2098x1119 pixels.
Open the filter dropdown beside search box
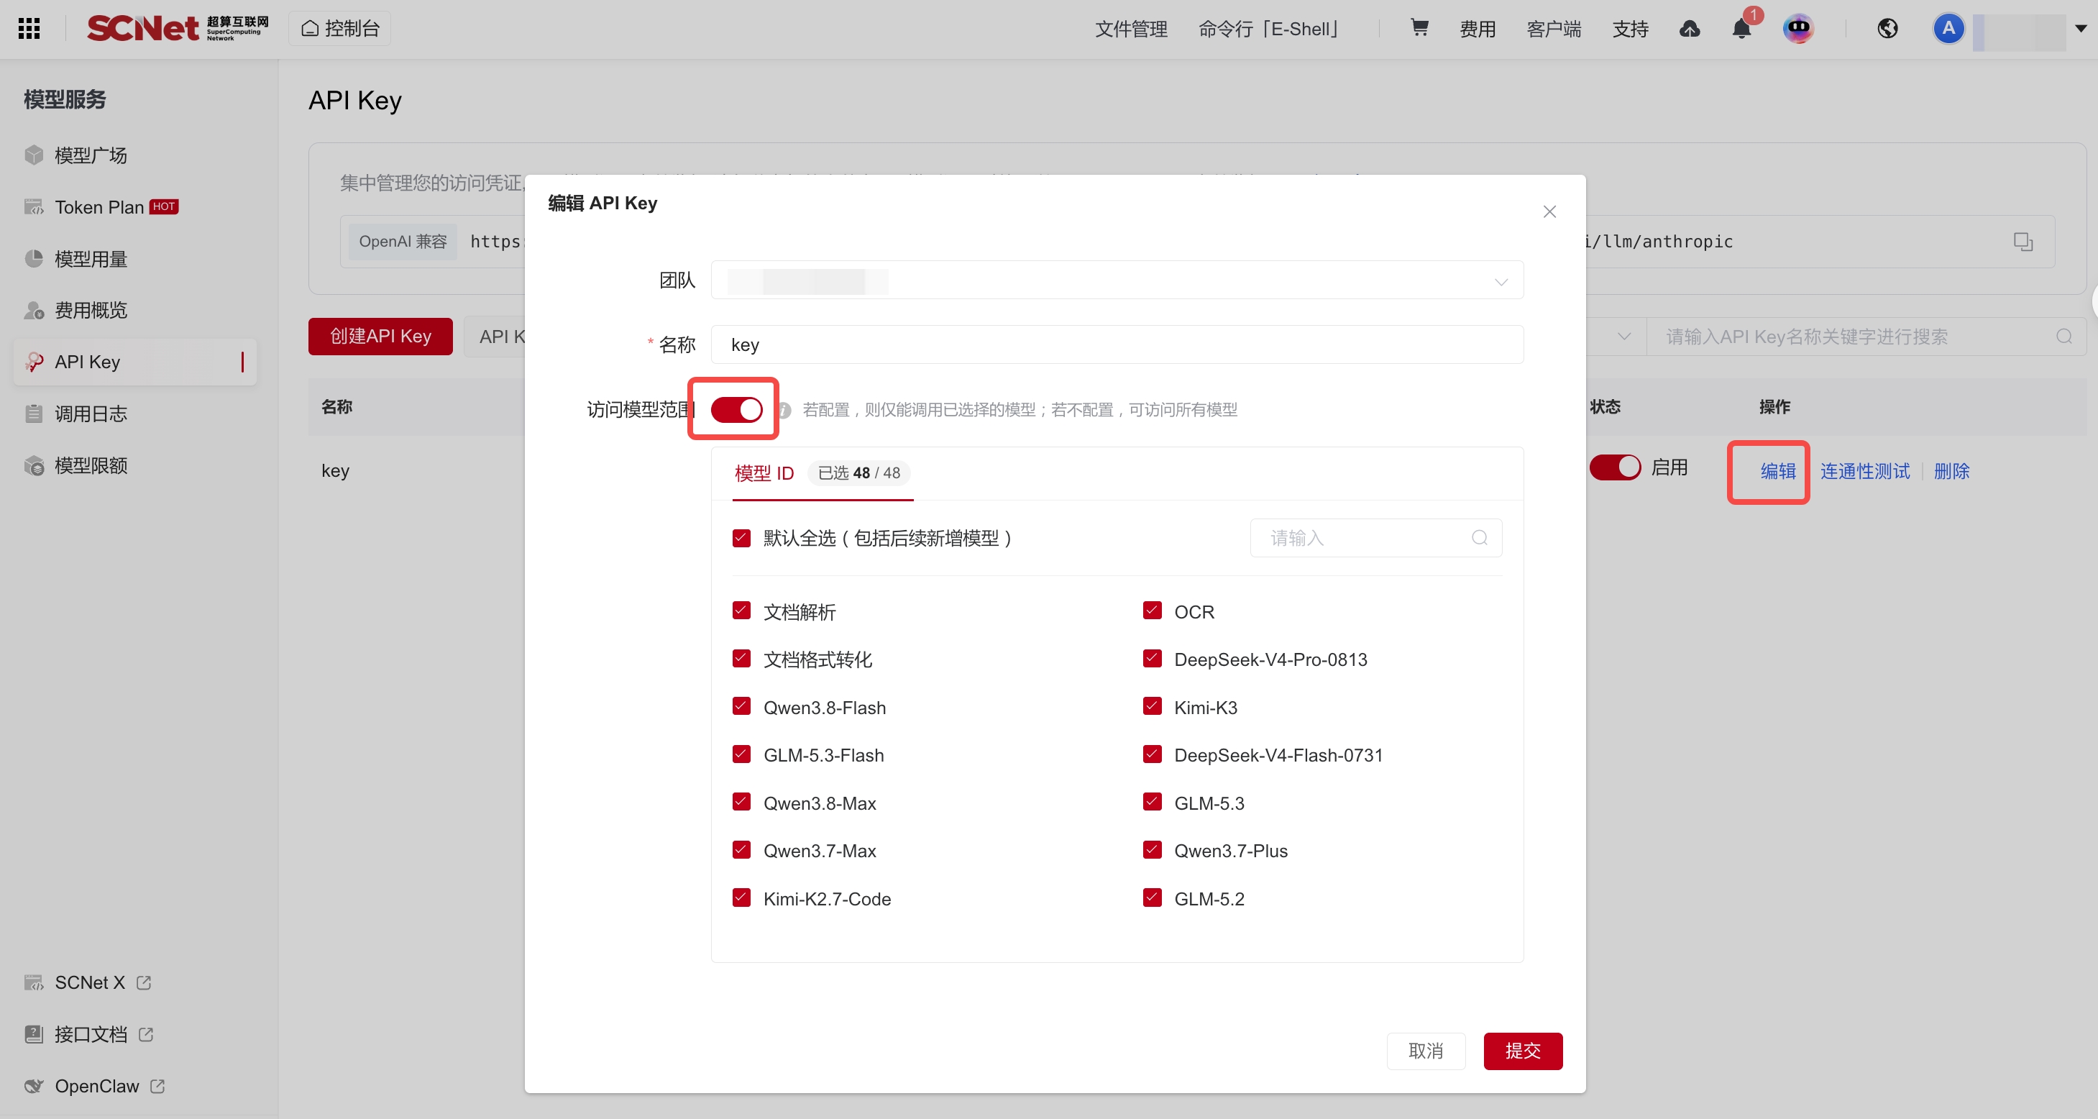tap(1624, 337)
